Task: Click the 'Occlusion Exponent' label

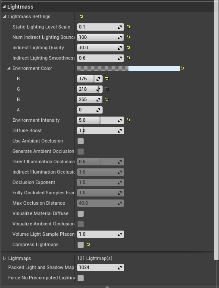Action: click(x=34, y=182)
